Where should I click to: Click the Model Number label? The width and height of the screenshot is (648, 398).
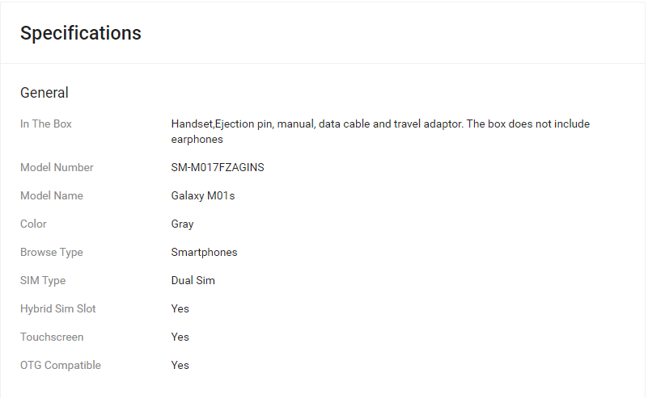pos(57,167)
